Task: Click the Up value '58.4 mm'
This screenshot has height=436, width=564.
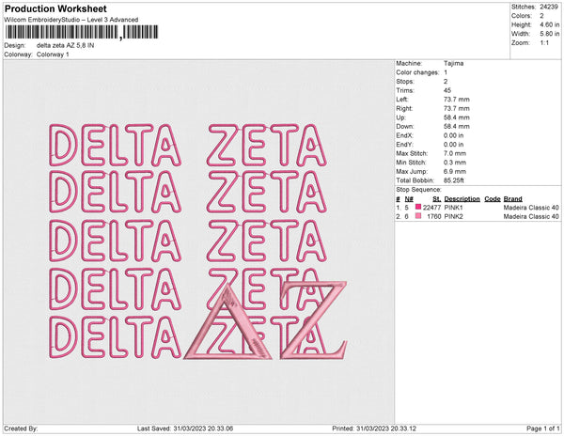Action: click(457, 117)
